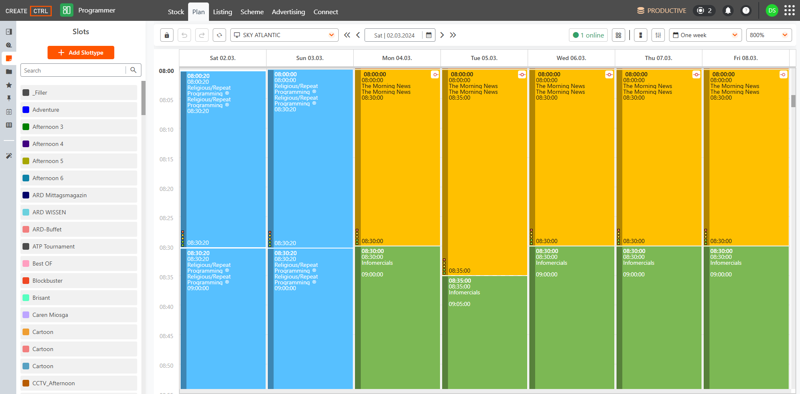Click the Wed 06.03. column header

[x=571, y=58]
